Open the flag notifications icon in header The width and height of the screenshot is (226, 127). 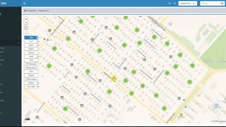(175, 3)
